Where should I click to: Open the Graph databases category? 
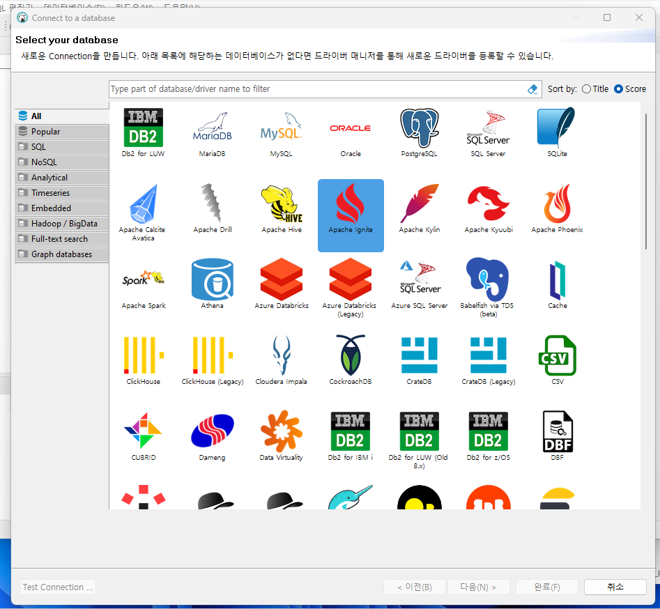[62, 254]
